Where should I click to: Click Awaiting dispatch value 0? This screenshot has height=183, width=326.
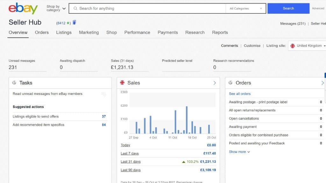61,67
